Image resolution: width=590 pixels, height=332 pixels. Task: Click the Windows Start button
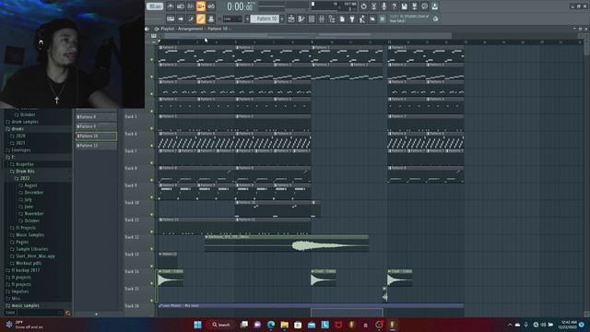tap(197, 325)
